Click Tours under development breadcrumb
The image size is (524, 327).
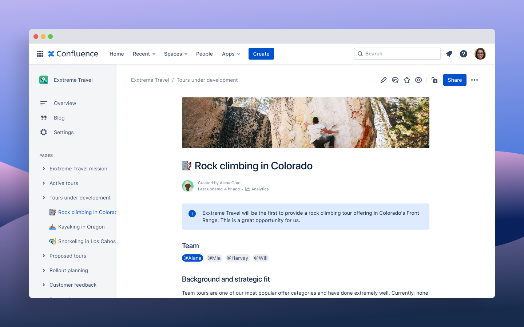coord(207,80)
